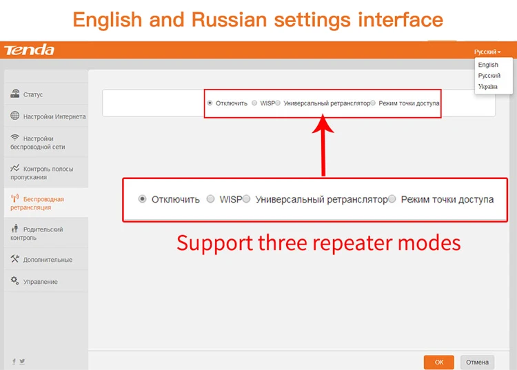Click the Facebook icon at sidebar bottom
Image resolution: width=517 pixels, height=370 pixels.
[x=14, y=362]
